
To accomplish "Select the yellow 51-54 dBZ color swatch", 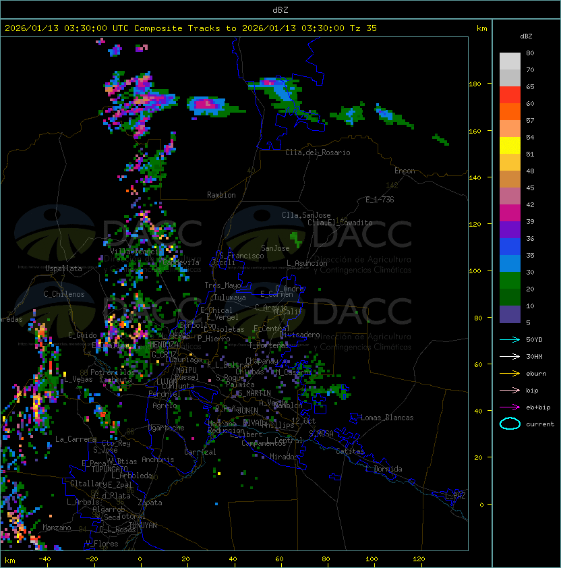I will pyautogui.click(x=510, y=146).
